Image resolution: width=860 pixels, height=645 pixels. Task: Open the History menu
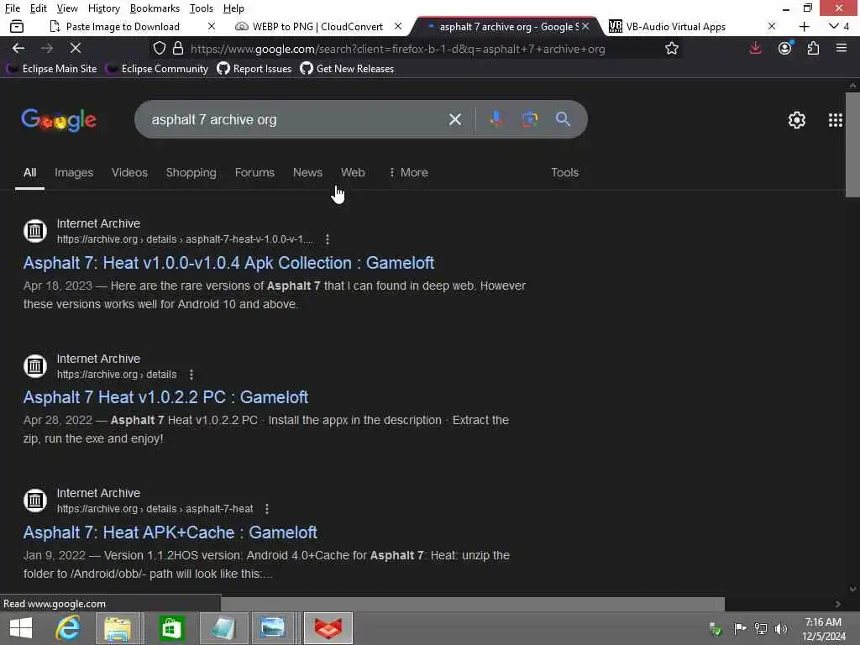click(103, 8)
